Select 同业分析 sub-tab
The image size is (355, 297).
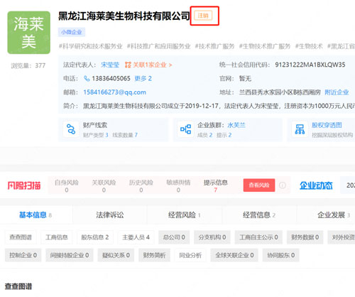190,255
